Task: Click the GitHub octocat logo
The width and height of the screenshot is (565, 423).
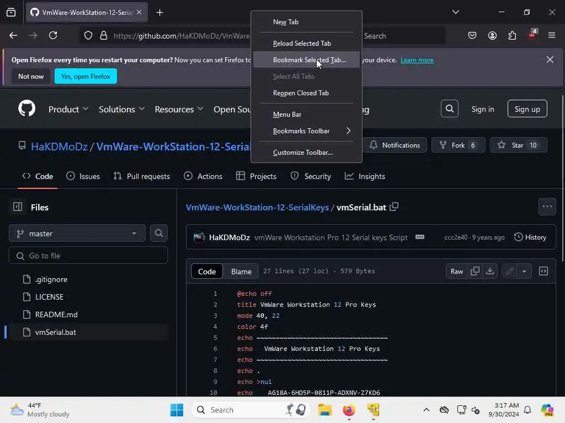Action: 27,109
